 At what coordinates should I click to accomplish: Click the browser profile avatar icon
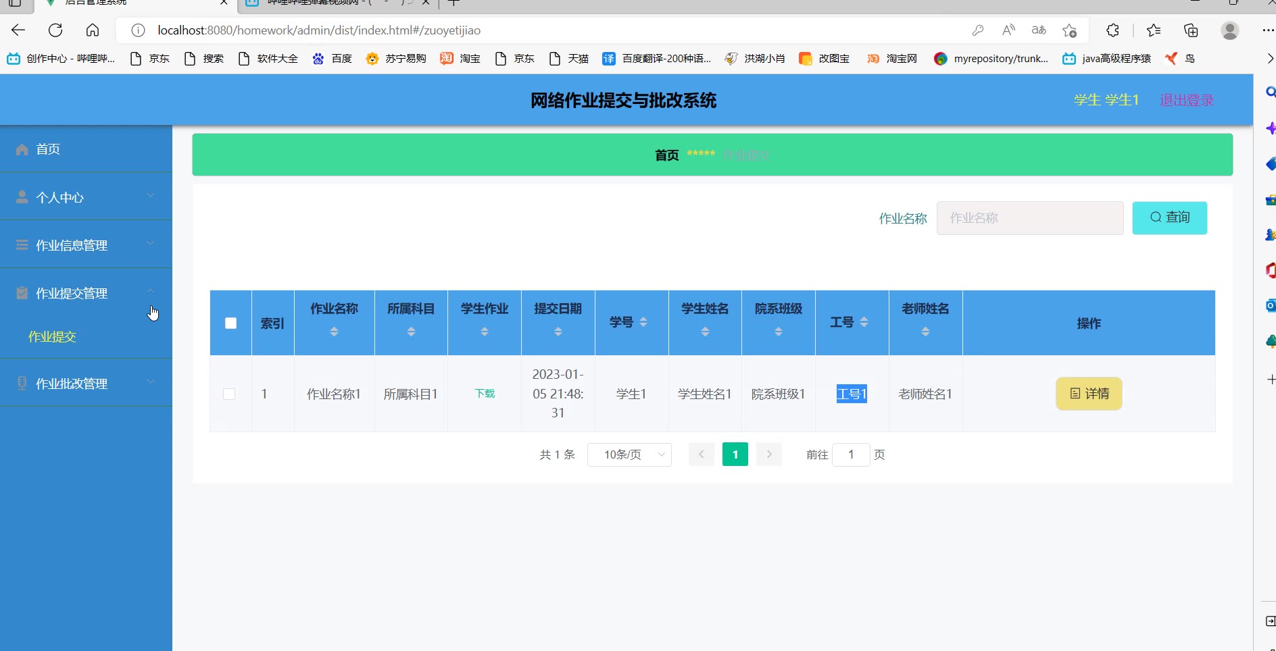(1229, 30)
